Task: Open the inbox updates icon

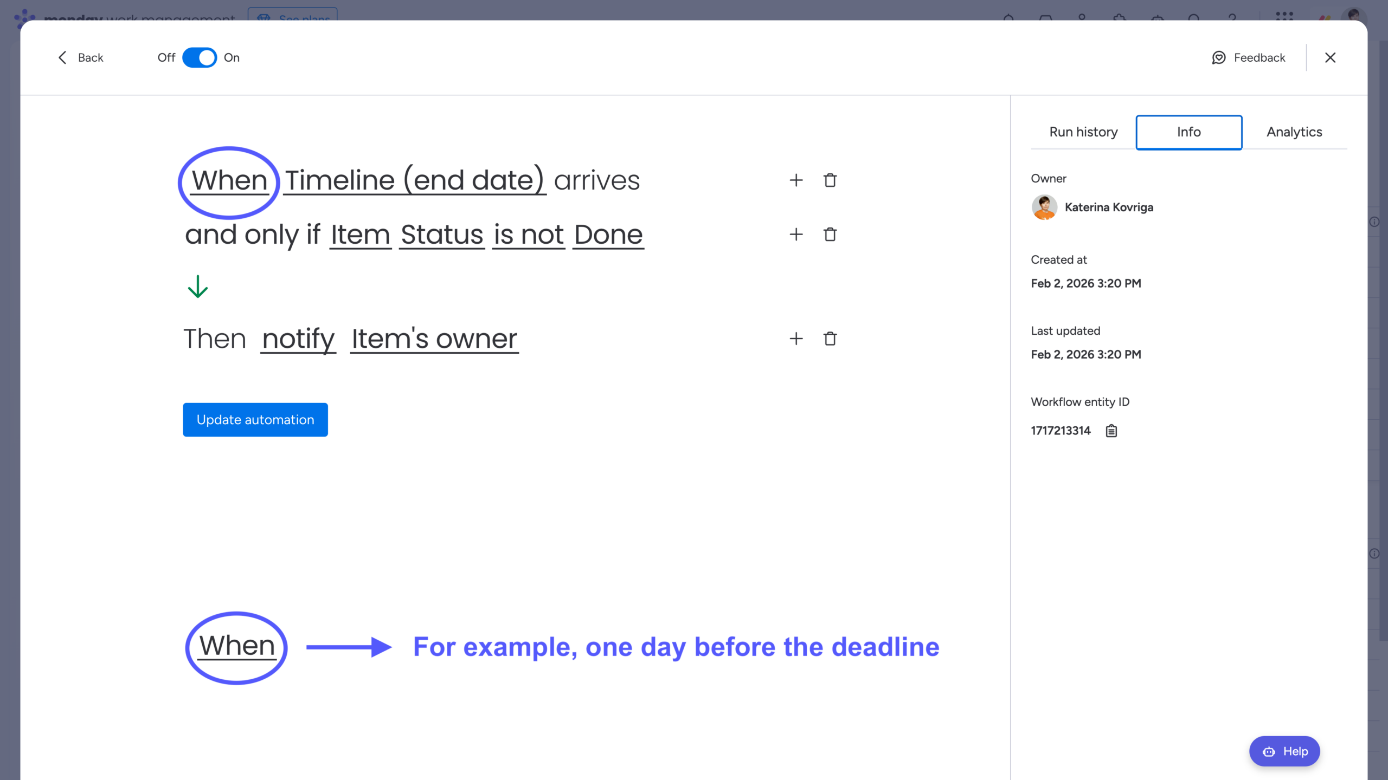Action: [x=1046, y=17]
